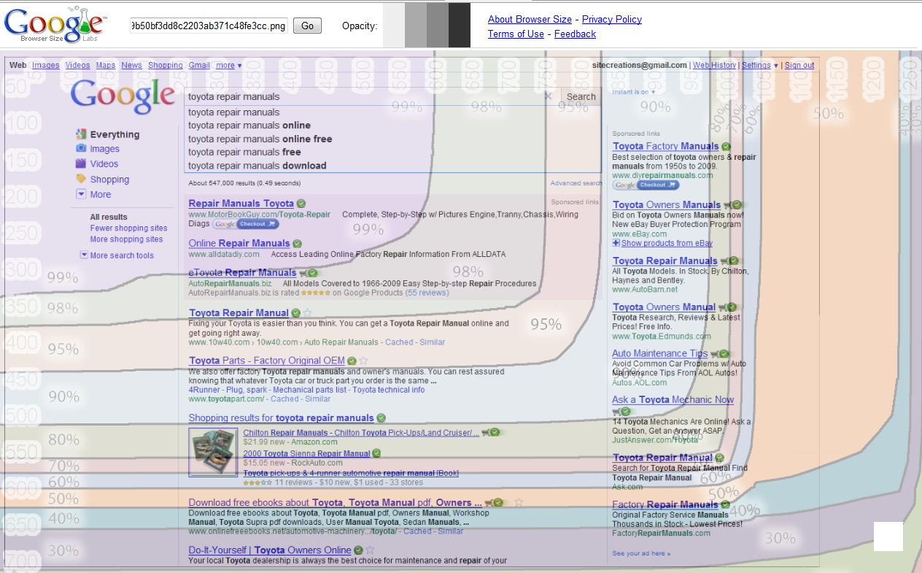Click Fewer shopping sites filter
922x573 pixels.
(129, 228)
